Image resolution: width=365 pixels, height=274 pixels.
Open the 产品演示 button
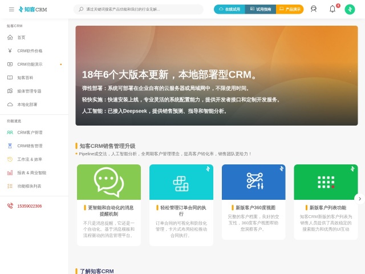pyautogui.click(x=290, y=9)
